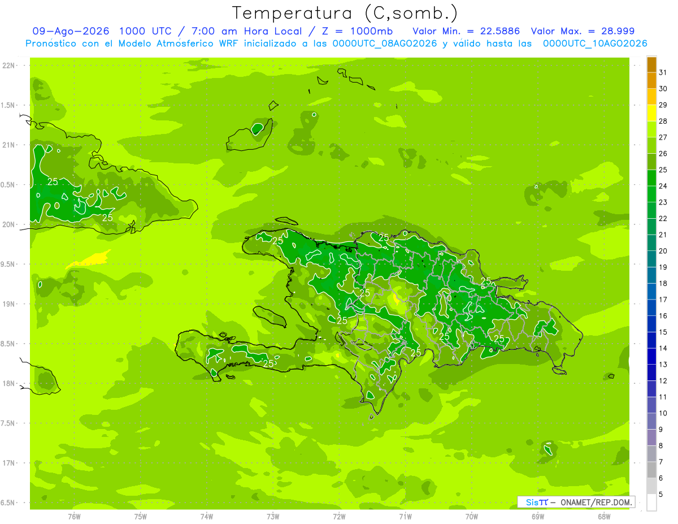Click the "75W" longitude label
The width and height of the screenshot is (678, 524).
pos(141,517)
